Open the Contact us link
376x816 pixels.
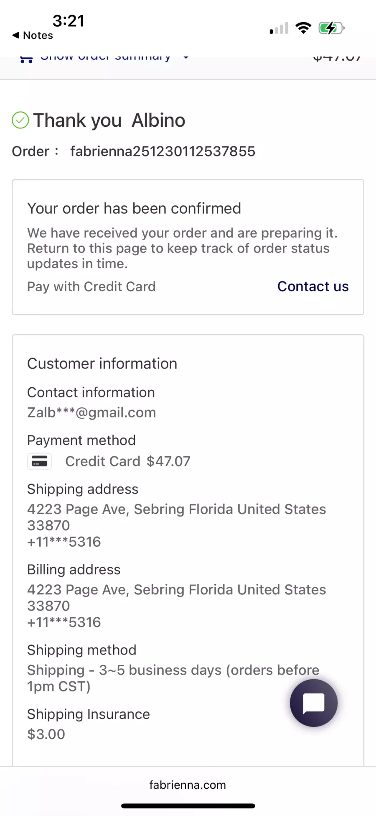[313, 286]
